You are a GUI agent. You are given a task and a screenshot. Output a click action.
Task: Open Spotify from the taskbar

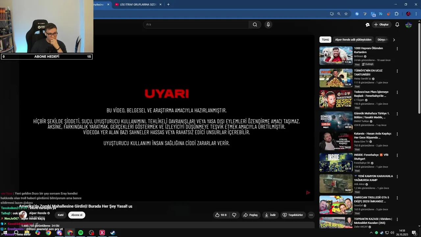click(x=81, y=233)
